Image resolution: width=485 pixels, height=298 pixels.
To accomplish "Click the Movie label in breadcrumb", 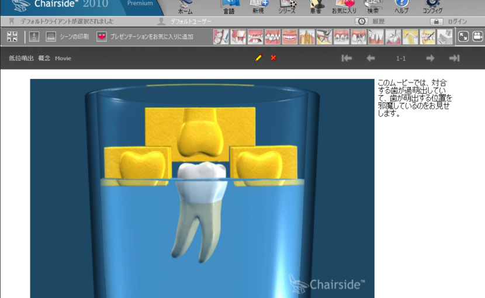I will (x=63, y=58).
